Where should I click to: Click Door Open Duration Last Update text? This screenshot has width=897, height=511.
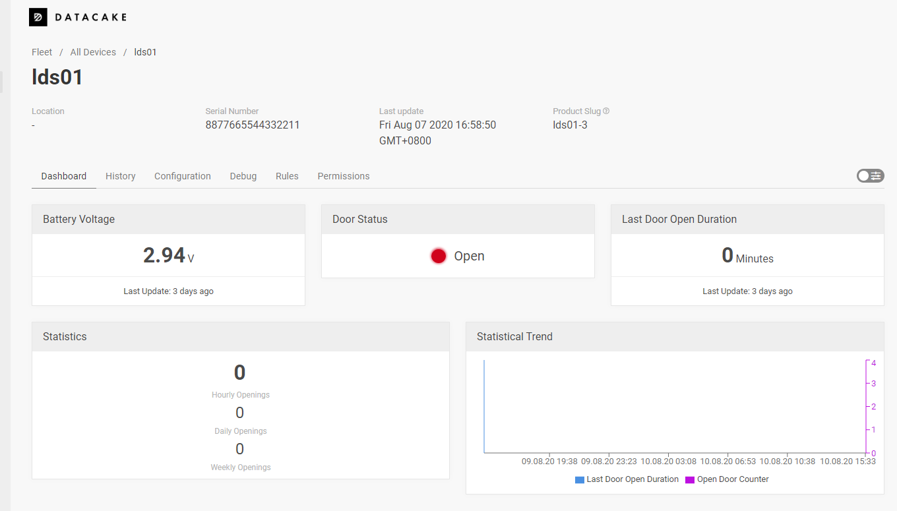(x=747, y=291)
